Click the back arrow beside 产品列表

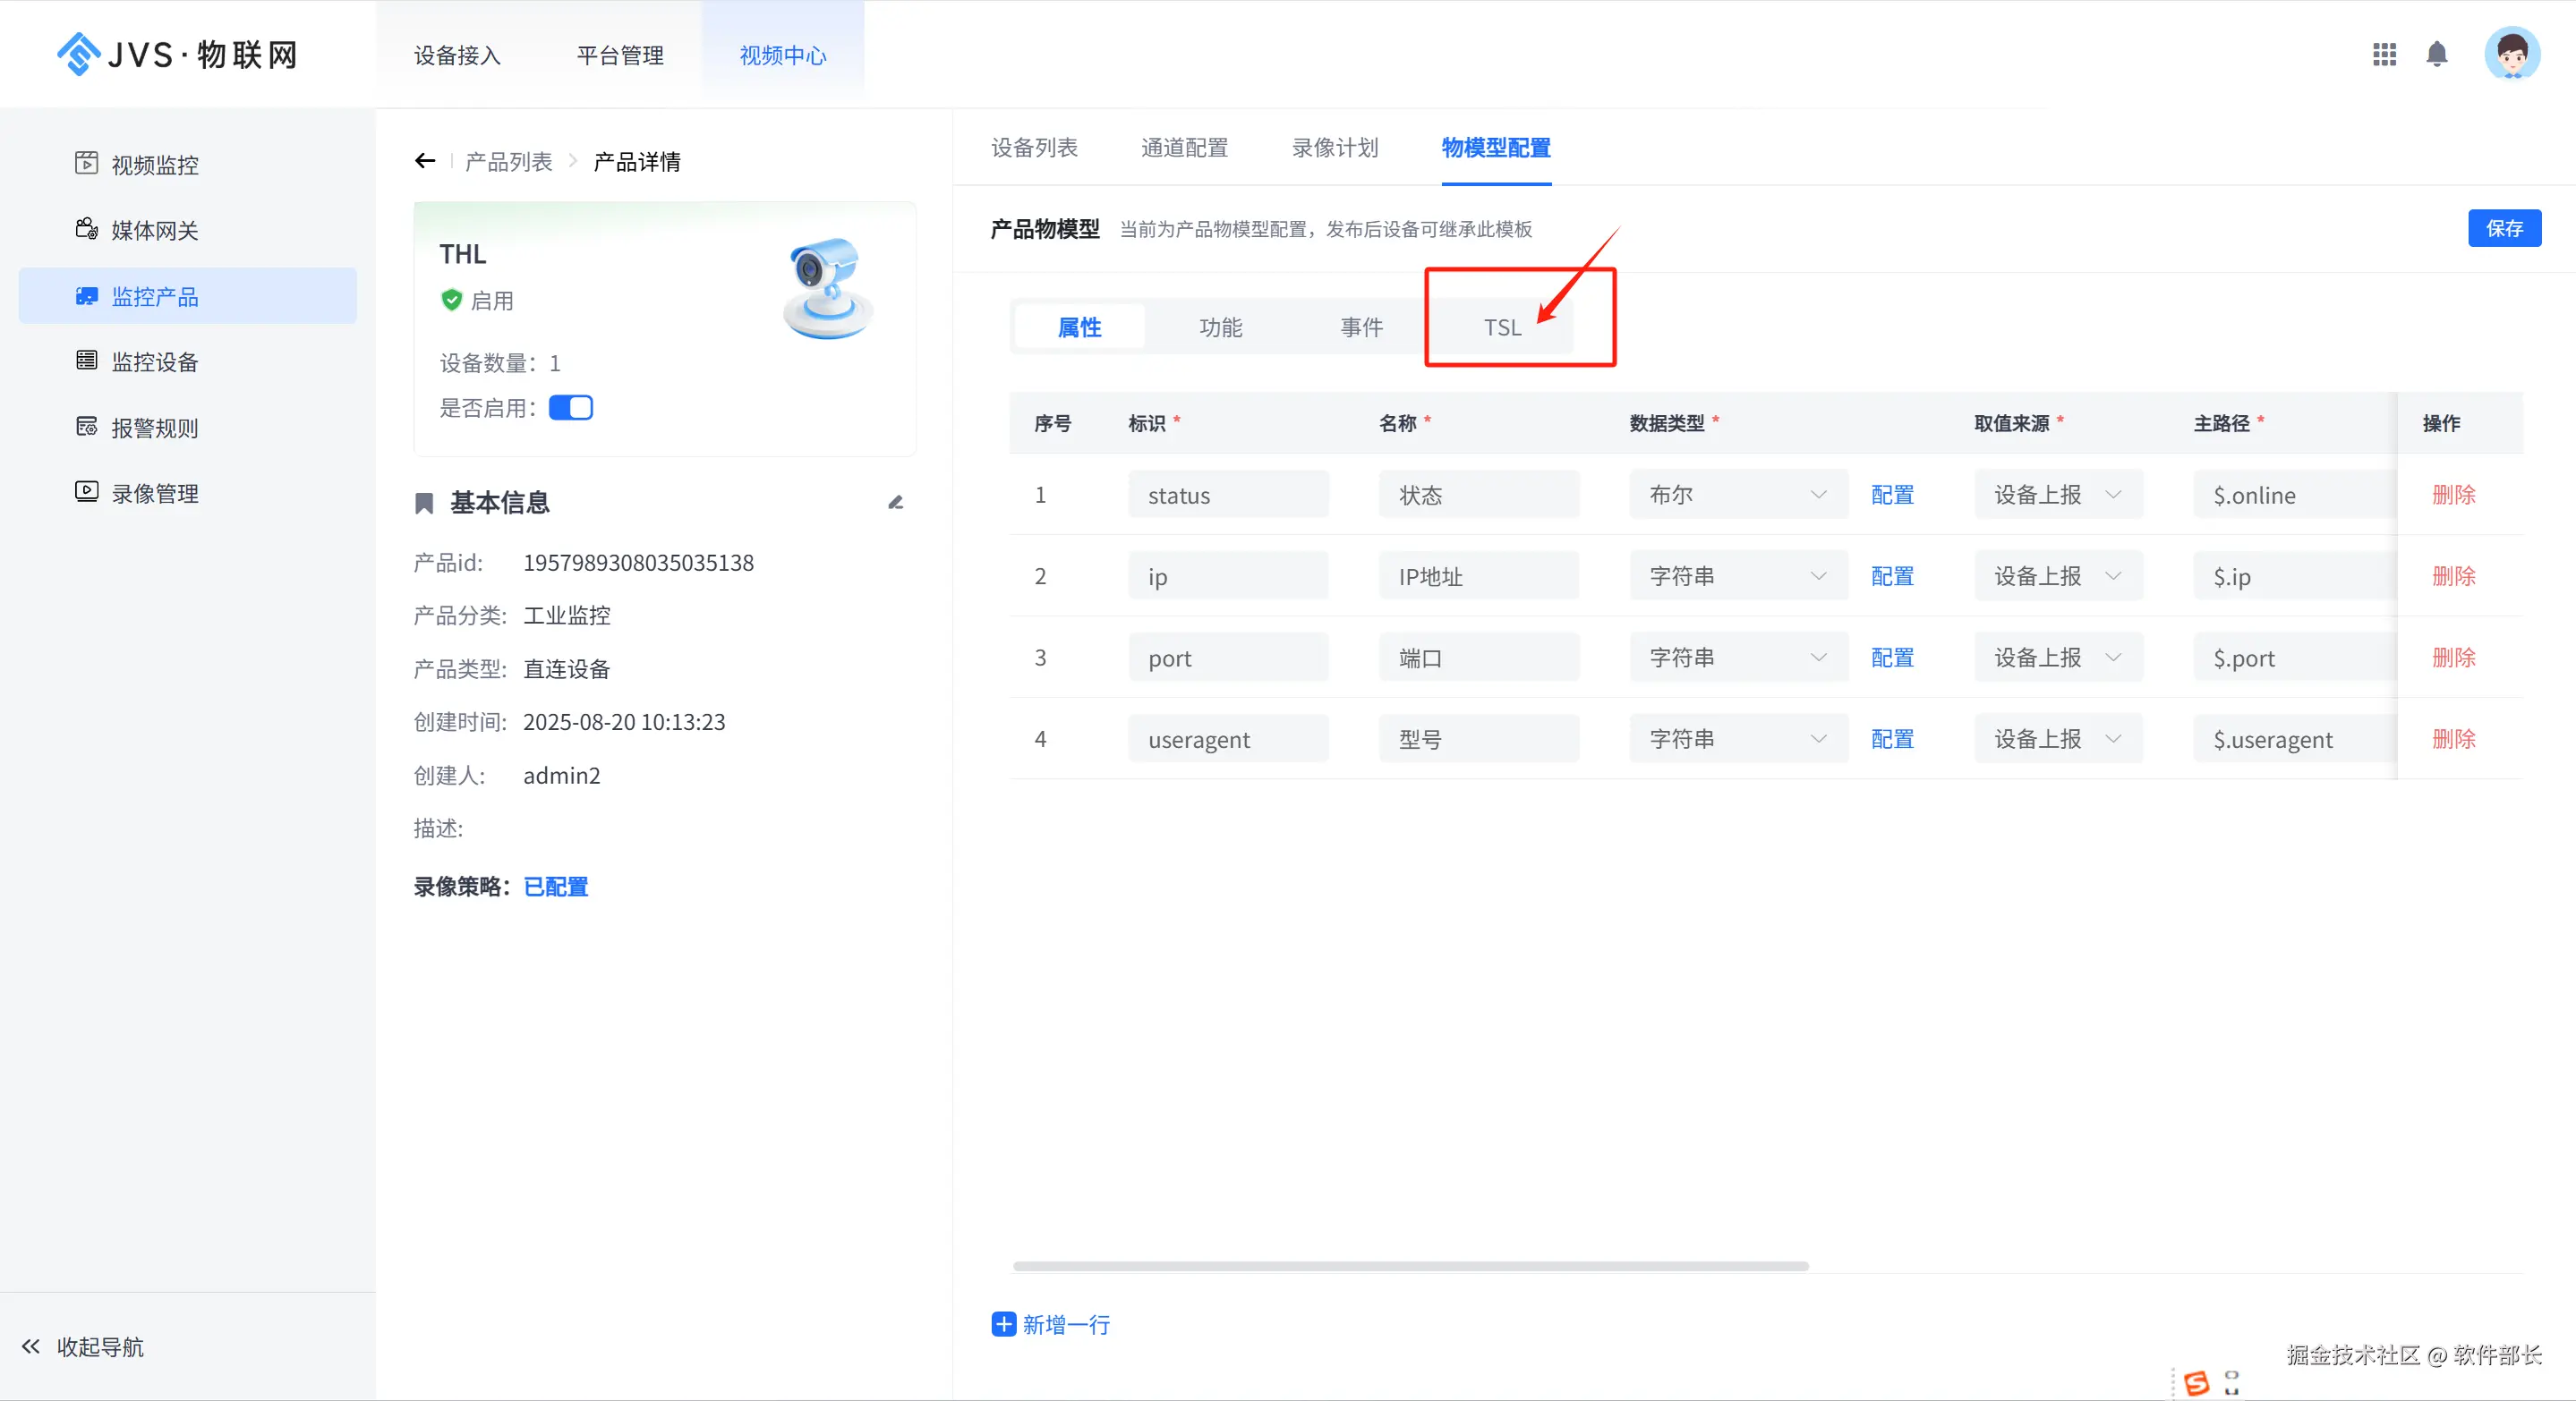tap(425, 161)
